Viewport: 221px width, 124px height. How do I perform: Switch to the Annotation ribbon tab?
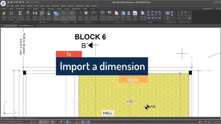(20, 9)
